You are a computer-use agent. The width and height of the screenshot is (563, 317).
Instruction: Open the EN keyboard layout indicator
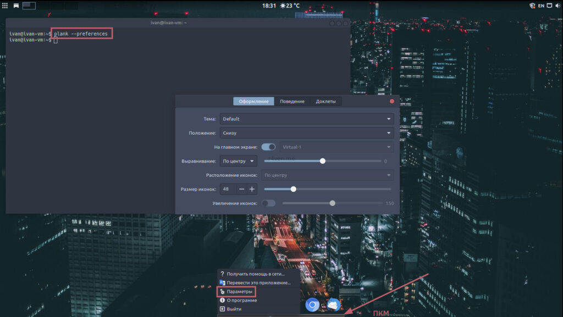pos(541,5)
